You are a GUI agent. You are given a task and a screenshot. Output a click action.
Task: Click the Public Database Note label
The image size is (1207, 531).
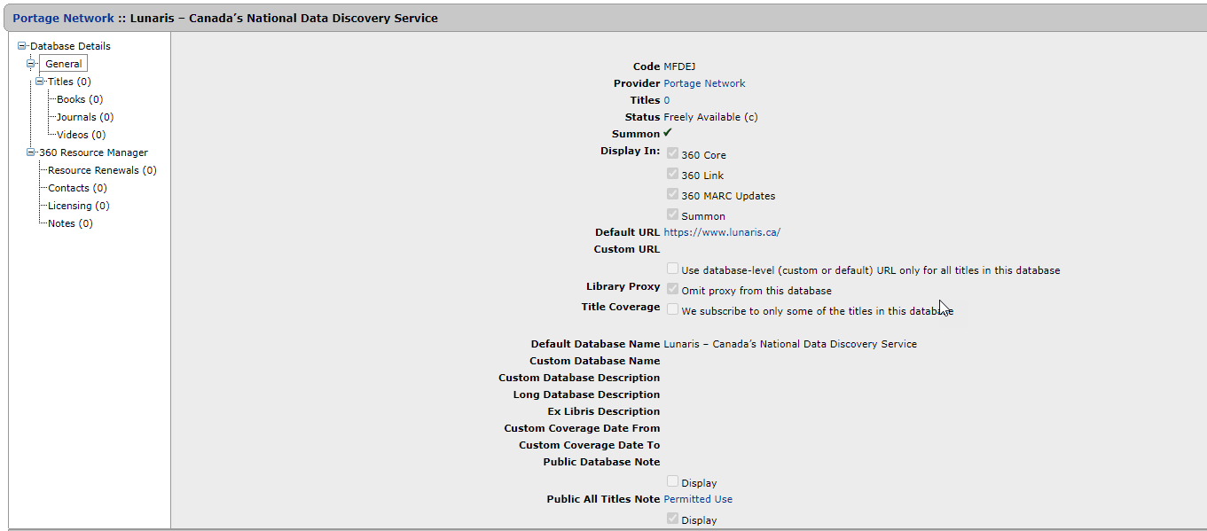tap(602, 462)
